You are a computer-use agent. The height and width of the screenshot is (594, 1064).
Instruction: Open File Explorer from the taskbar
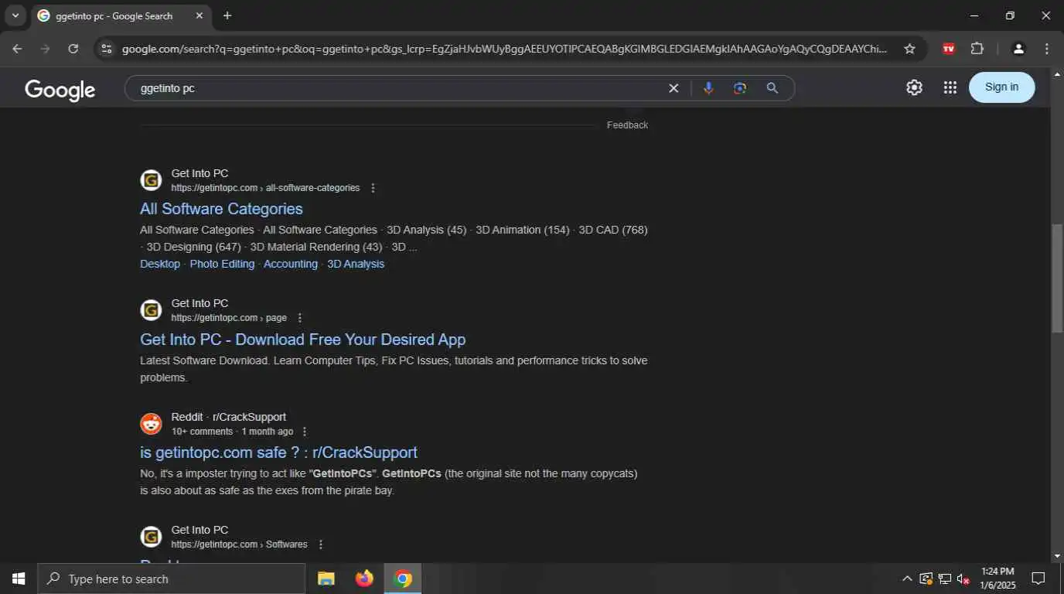(x=326, y=579)
